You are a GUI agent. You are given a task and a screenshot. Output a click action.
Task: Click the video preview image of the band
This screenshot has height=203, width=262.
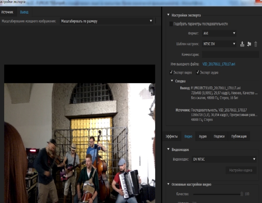pos(79,143)
